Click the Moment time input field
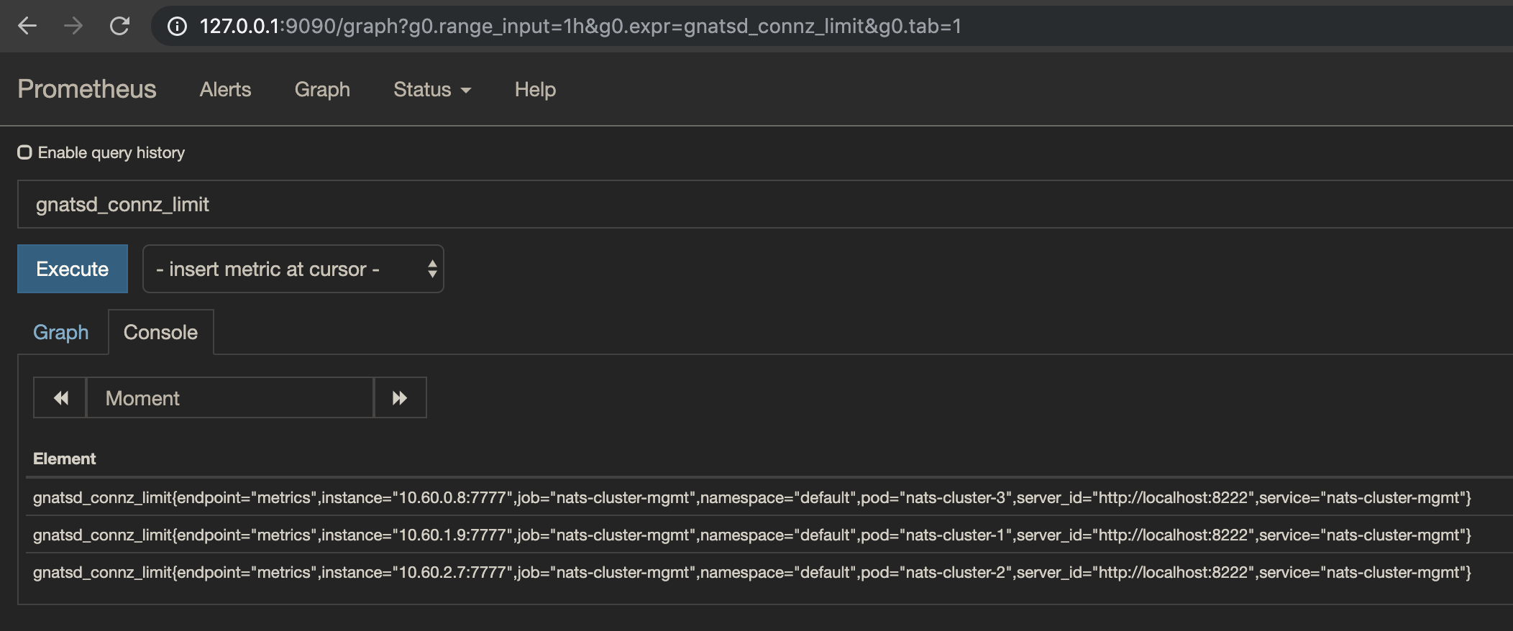The height and width of the screenshot is (631, 1513). point(230,397)
